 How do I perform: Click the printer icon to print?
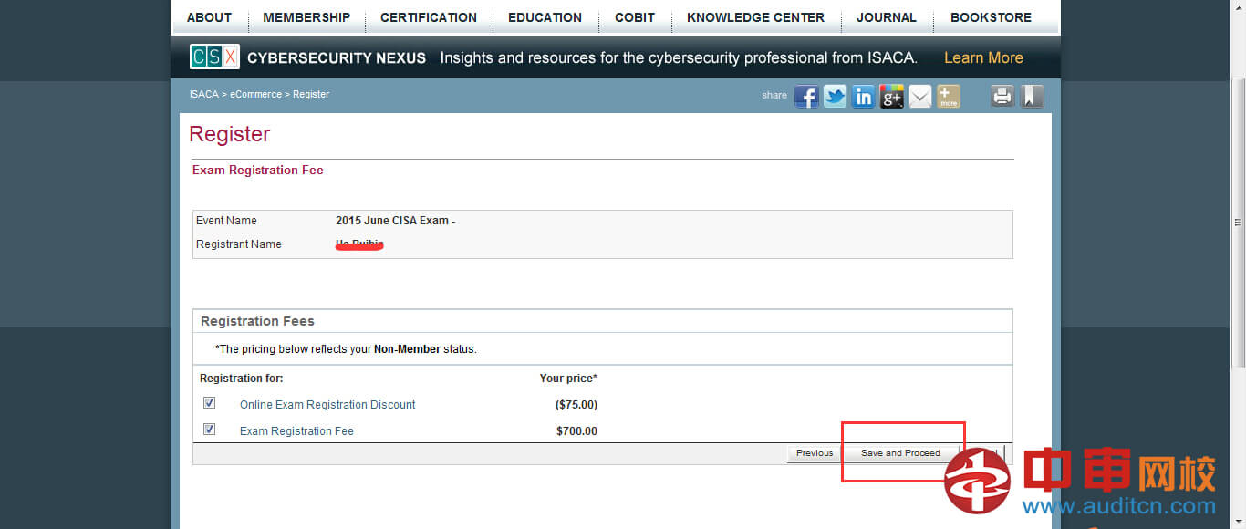1002,97
